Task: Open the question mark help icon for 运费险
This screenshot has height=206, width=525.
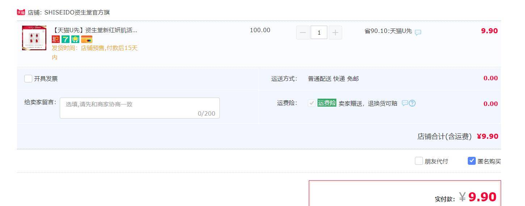Action: tap(412, 103)
